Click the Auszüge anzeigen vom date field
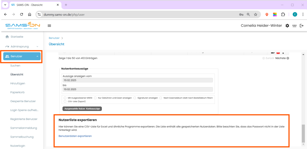The image size is (307, 149). (x=138, y=80)
